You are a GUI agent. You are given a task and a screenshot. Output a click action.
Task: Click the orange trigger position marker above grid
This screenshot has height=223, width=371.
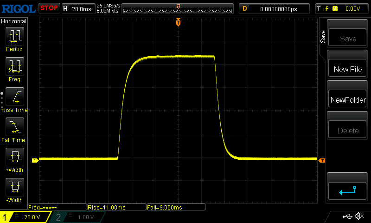(178, 22)
